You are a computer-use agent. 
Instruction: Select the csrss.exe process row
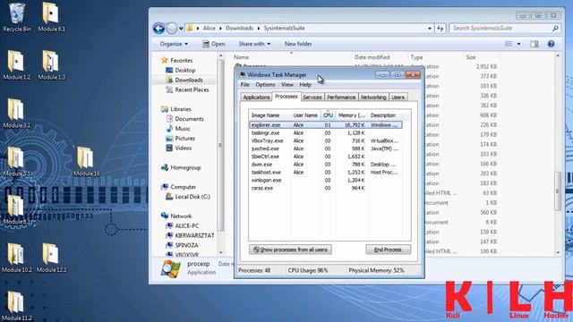[x=326, y=188]
